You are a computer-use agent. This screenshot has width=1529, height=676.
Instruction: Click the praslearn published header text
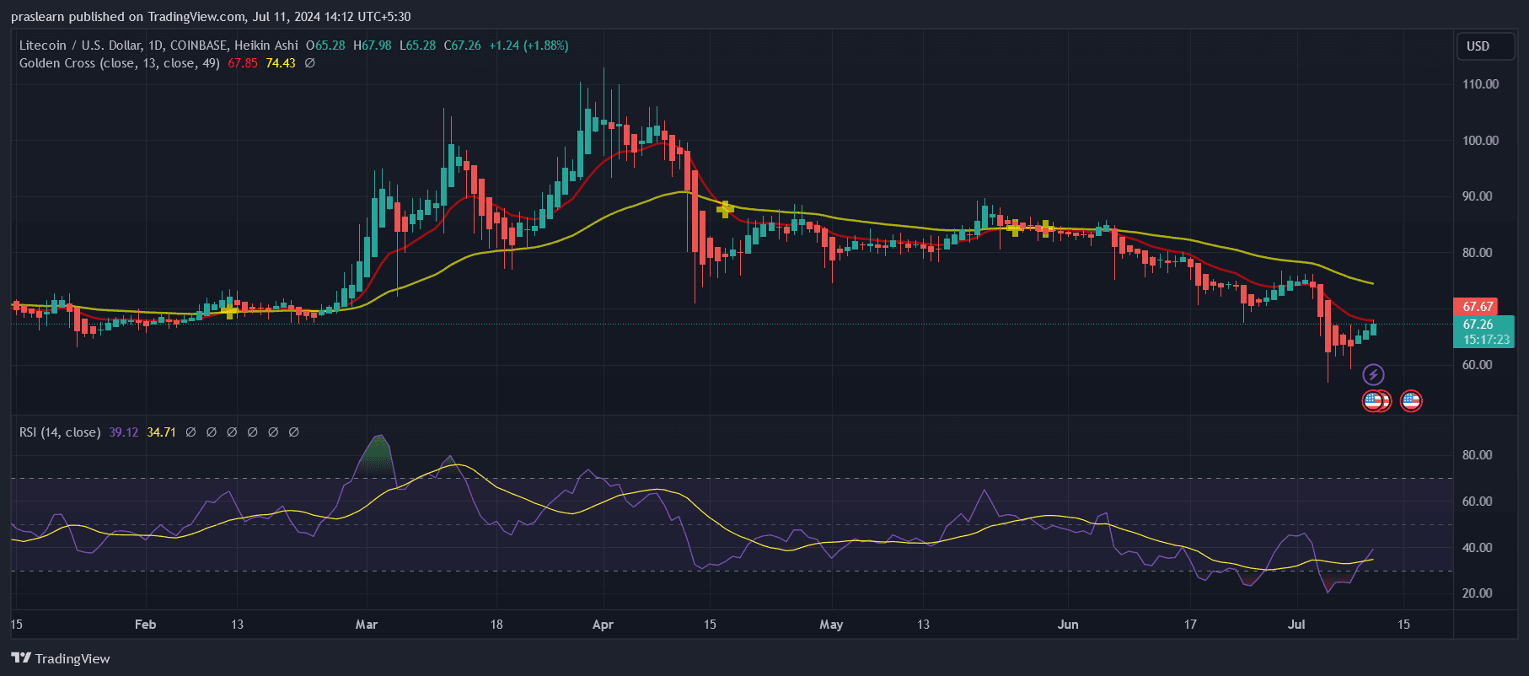tap(211, 17)
